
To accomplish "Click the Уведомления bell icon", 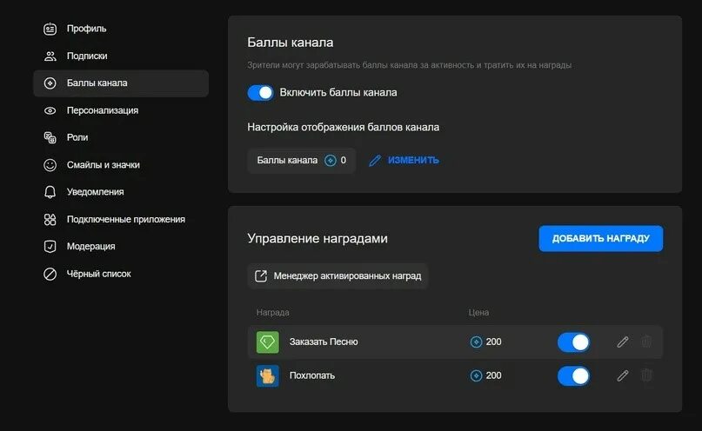I will pos(50,192).
